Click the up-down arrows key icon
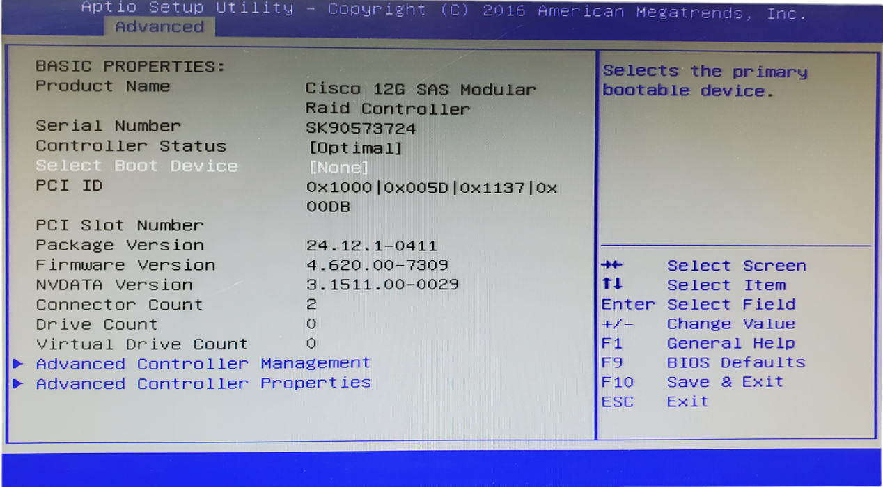The image size is (883, 487). point(612,284)
